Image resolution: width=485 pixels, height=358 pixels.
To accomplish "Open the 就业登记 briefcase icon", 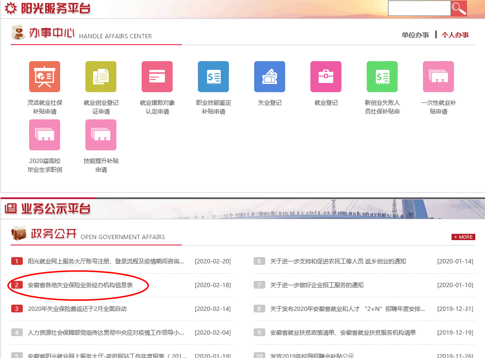I will point(326,77).
